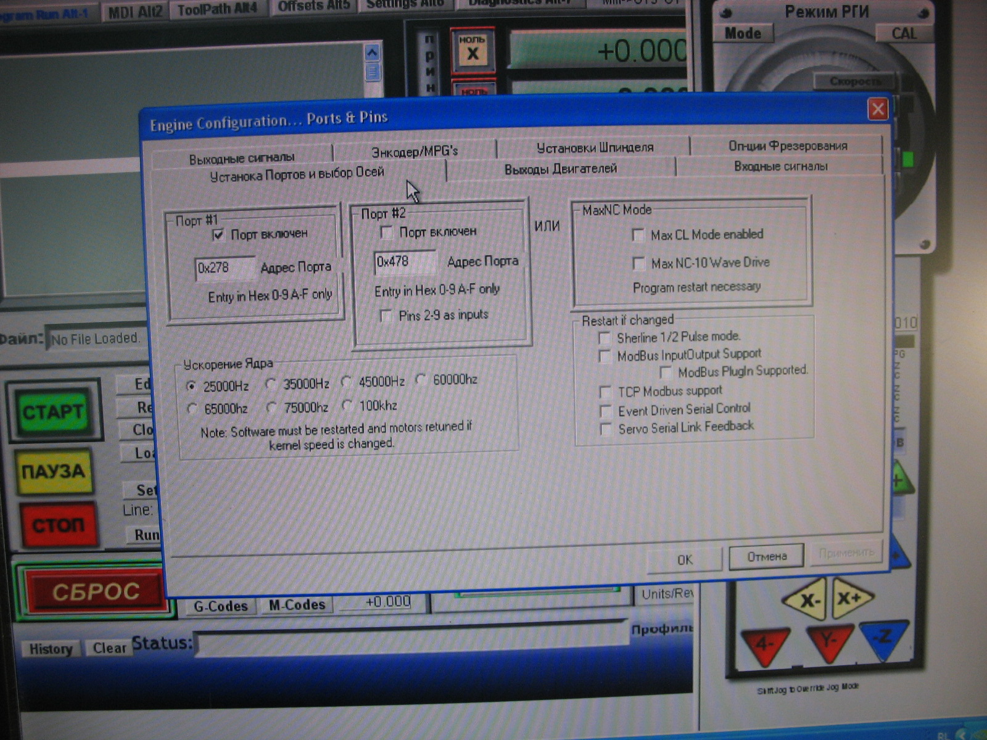Enable 'TCP Modbus support' checkbox

pos(605,392)
